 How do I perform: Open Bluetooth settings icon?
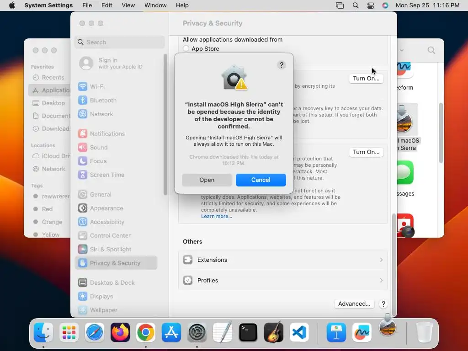pyautogui.click(x=83, y=100)
